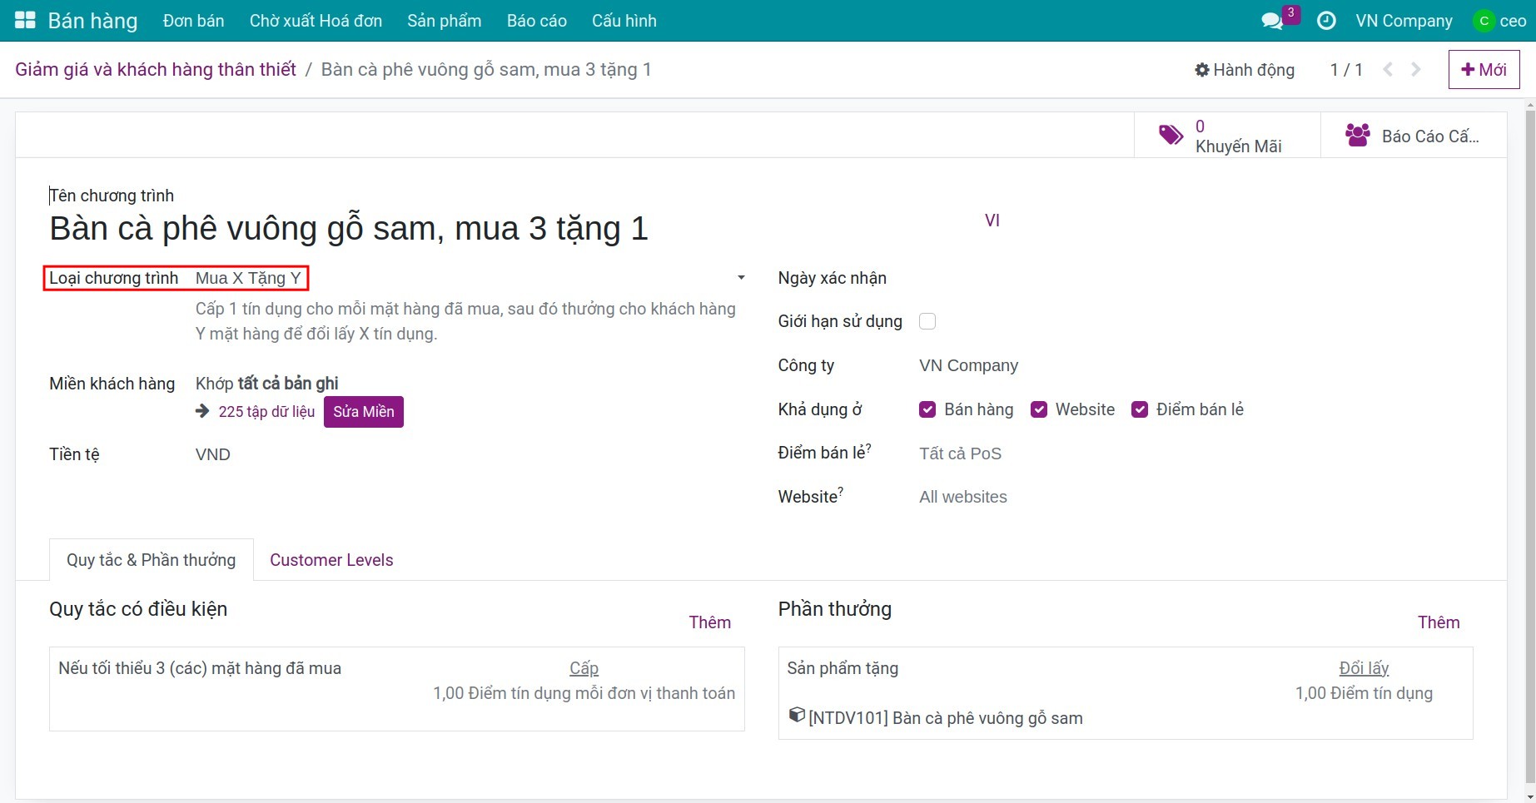
Task: Switch to the Customer Levels tab
Action: (x=331, y=559)
